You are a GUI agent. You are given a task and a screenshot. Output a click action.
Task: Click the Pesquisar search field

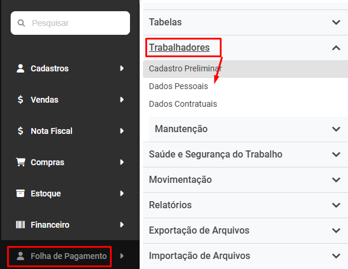coord(70,23)
